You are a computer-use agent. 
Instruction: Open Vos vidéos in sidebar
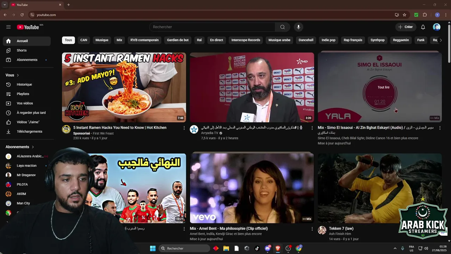tap(27, 103)
